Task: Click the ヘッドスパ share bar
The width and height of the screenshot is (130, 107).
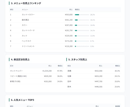Action: pos(82,41)
